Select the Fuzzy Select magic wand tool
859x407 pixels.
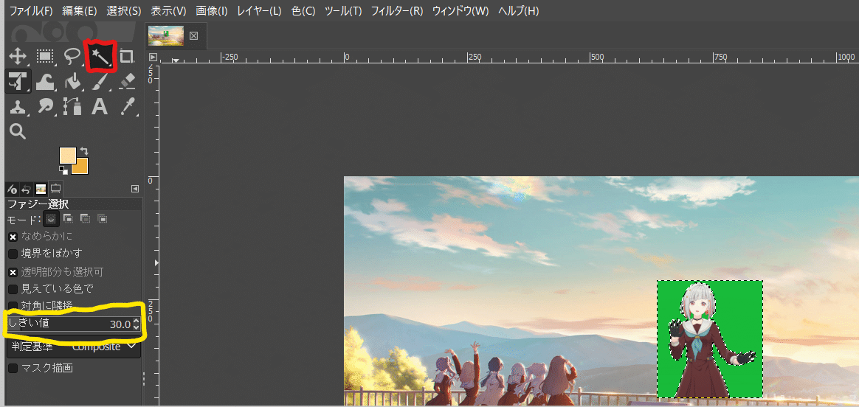pyautogui.click(x=101, y=55)
